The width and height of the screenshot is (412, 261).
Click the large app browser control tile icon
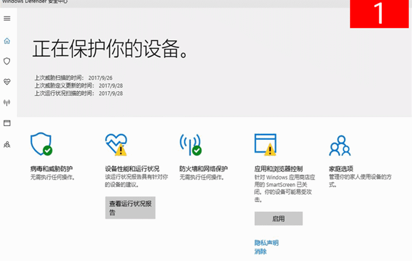pyautogui.click(x=265, y=145)
